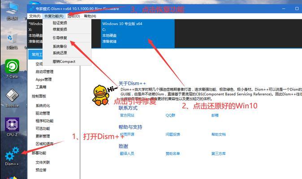This screenshot has height=179, width=302.
Task: Click the Dism++ title bar app icon
Action: (x=32, y=9)
